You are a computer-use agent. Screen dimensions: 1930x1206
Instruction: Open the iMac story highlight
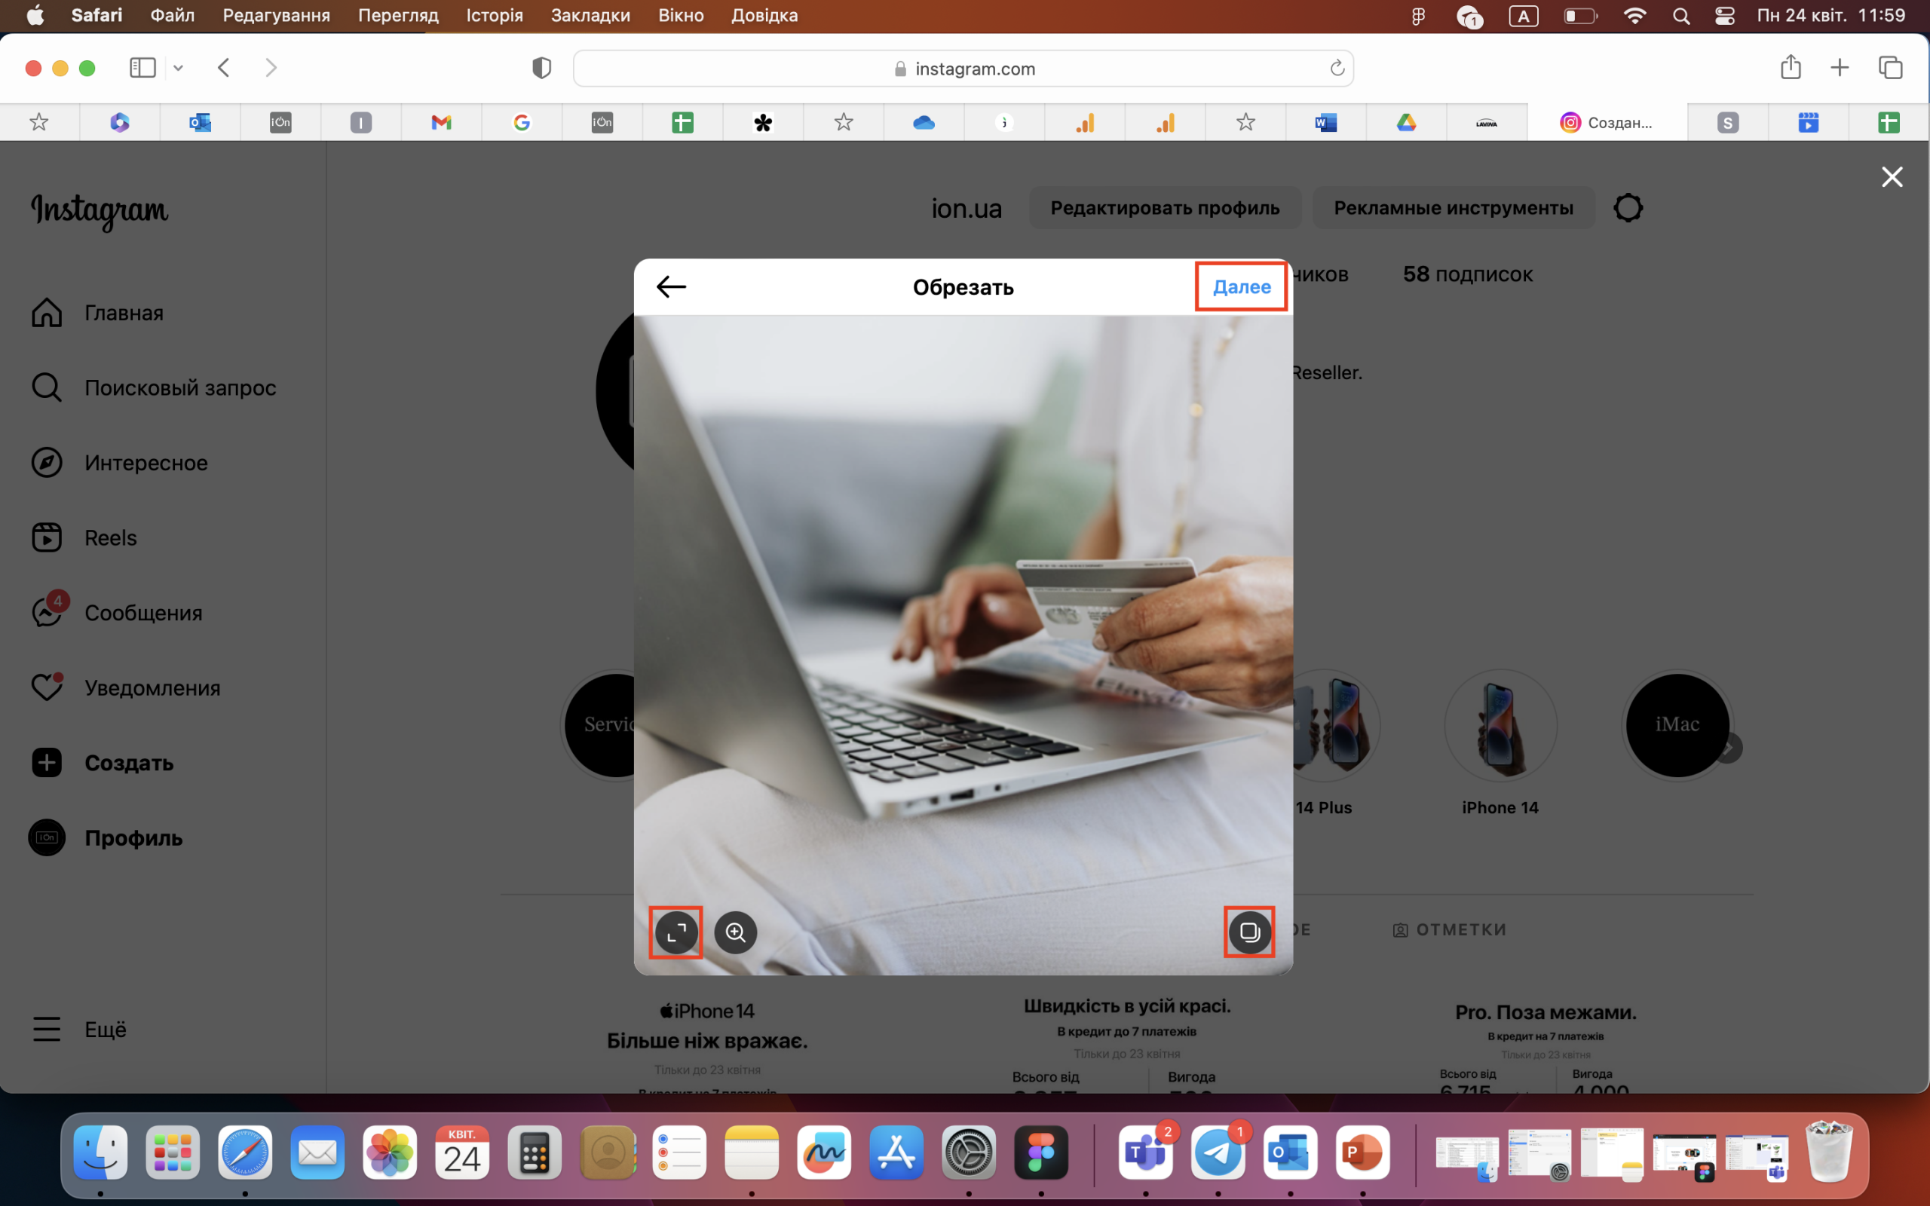coord(1677,725)
